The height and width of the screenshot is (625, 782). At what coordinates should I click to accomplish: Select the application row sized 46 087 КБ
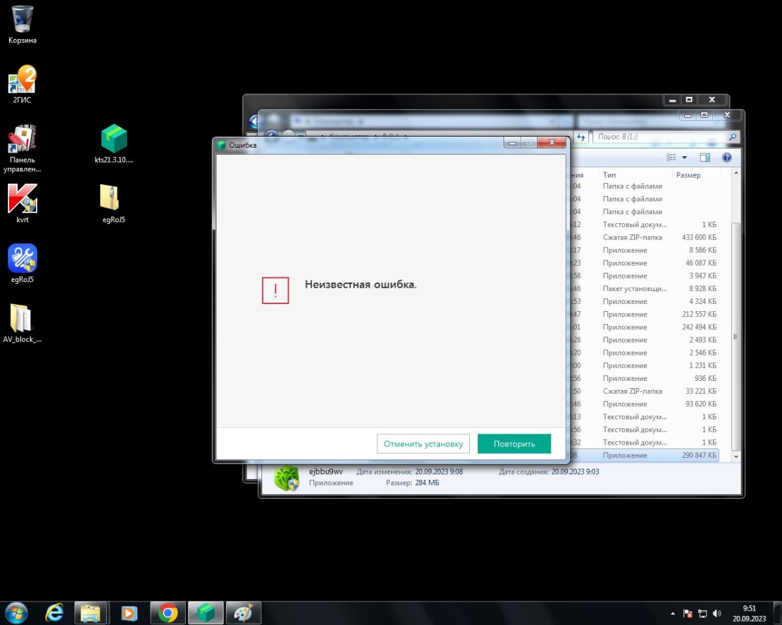click(x=644, y=263)
